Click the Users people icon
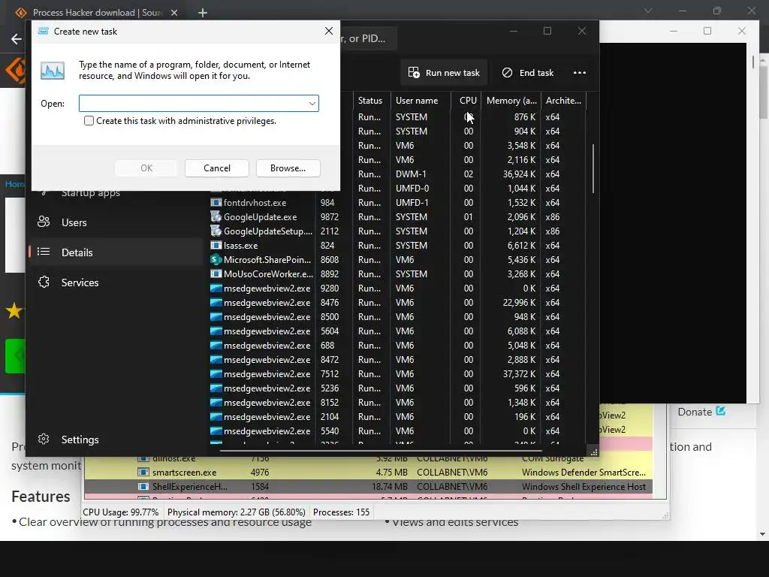 click(44, 222)
